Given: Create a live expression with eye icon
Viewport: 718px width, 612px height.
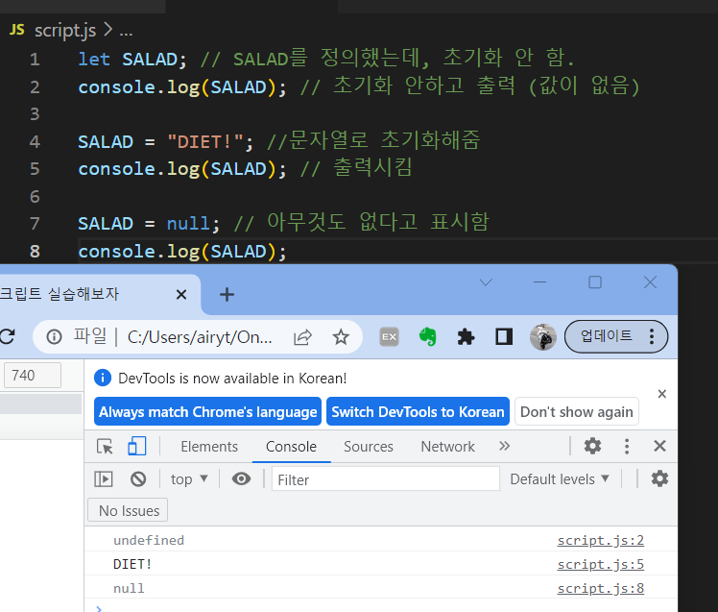Looking at the screenshot, I should click(241, 479).
